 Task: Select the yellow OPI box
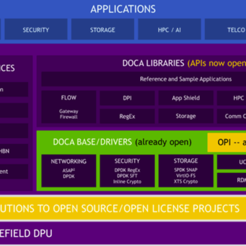point(227,143)
